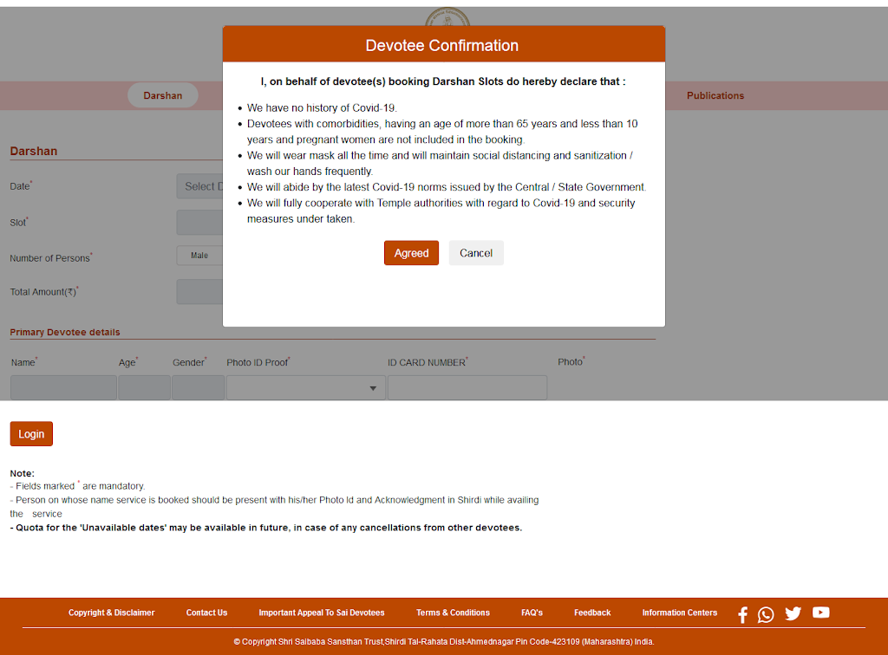Open the YouTube icon in footer
Viewport: 888px width, 655px height.
click(820, 613)
